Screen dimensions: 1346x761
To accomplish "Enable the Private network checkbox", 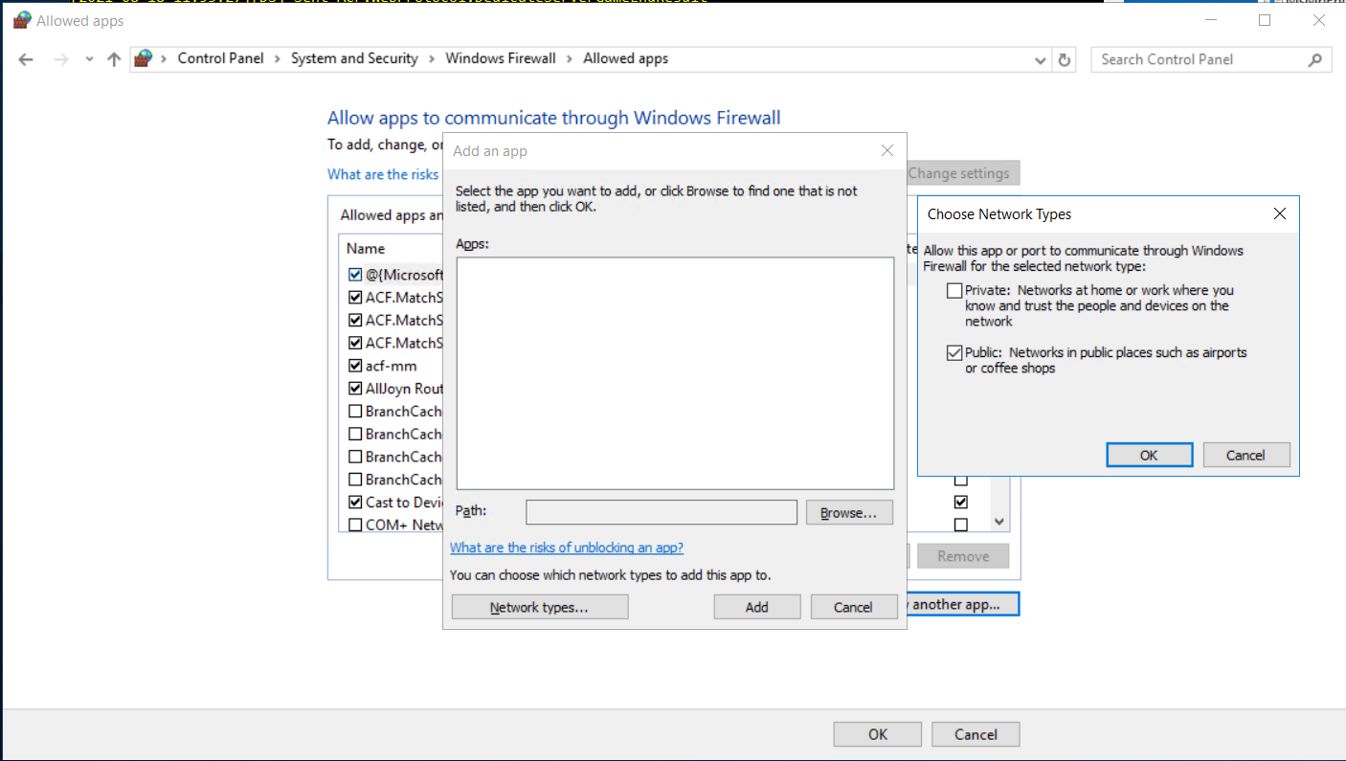I will point(954,290).
